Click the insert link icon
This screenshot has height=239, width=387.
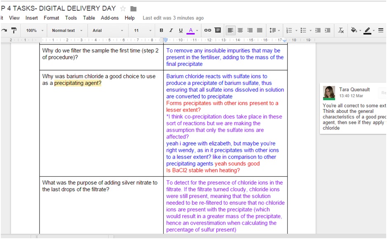(x=208, y=30)
